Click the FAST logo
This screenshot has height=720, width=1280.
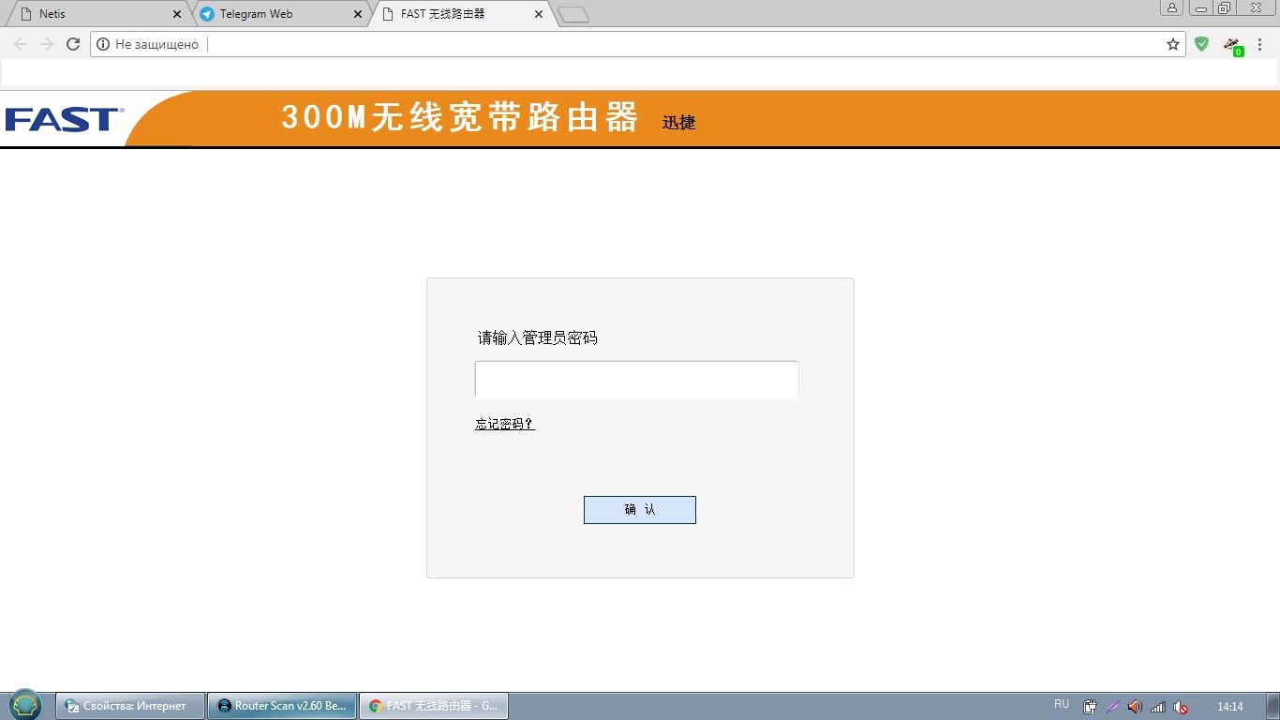tap(64, 119)
